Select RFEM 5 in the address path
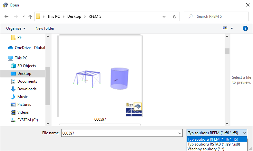The width and height of the screenshot is (253, 151). 95,16
